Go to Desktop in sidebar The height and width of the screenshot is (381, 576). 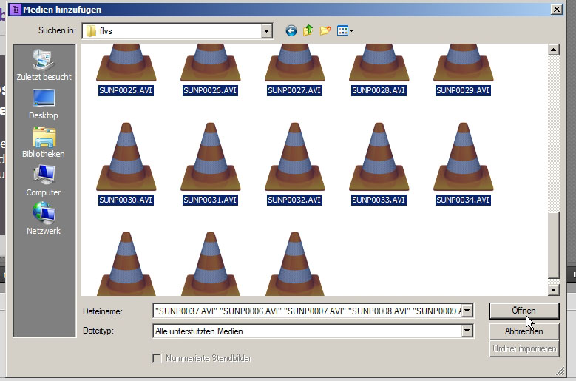pyautogui.click(x=44, y=104)
